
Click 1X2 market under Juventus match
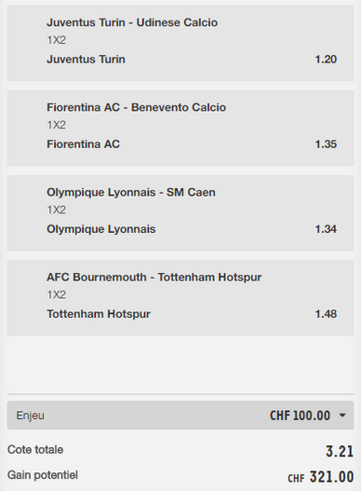click(57, 40)
